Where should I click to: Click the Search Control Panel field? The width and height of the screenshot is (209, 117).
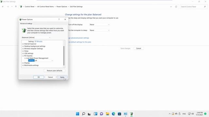point(194,6)
